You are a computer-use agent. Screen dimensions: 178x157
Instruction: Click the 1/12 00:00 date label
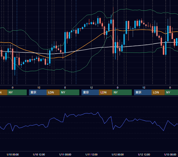click(118, 154)
